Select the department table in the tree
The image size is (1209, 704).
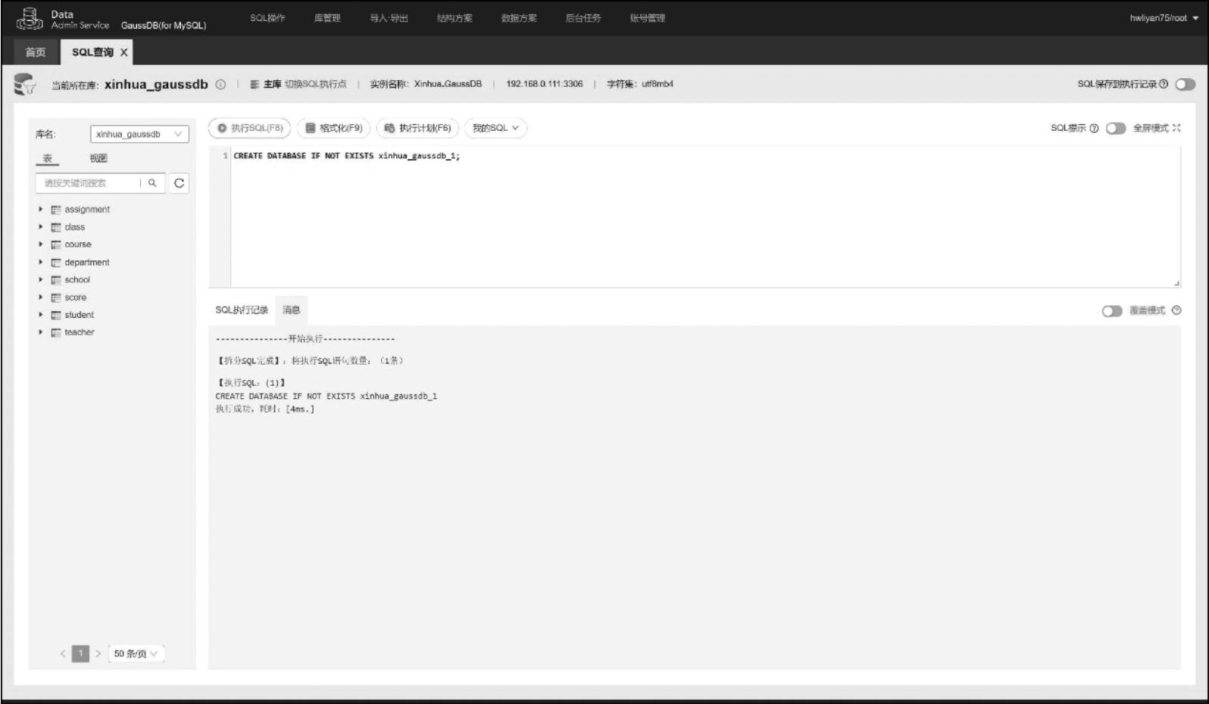pyautogui.click(x=87, y=263)
